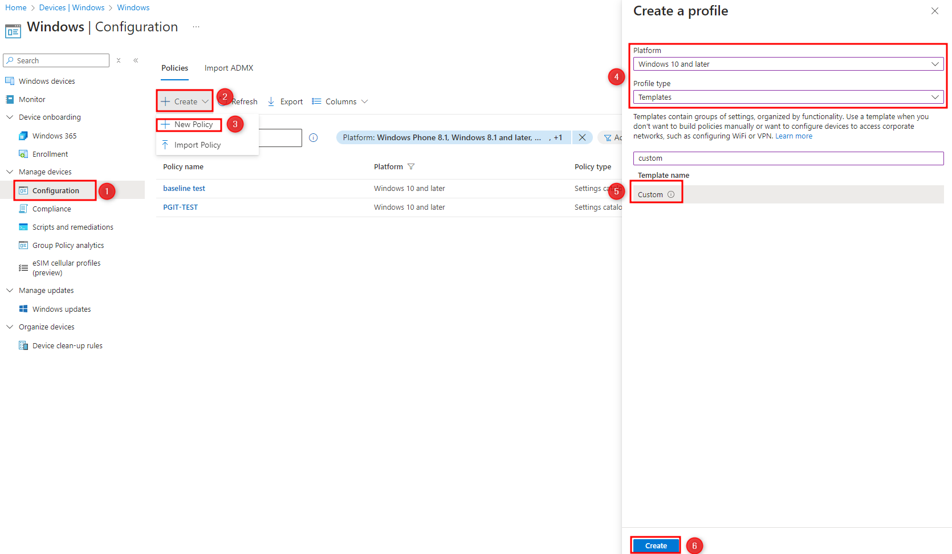
Task: Go to Devices | Windows breadcrumb
Action: pyautogui.click(x=72, y=7)
